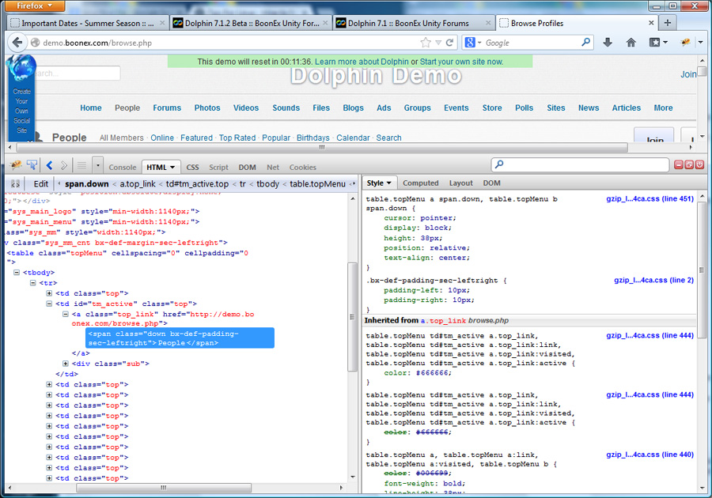The image size is (712, 498).
Task: Bookmark this page with the star icon
Action: pos(426,43)
